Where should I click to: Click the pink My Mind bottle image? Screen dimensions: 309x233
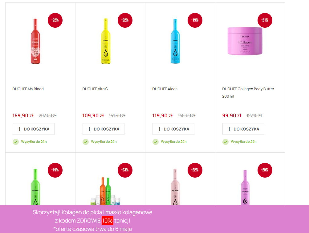click(175, 187)
